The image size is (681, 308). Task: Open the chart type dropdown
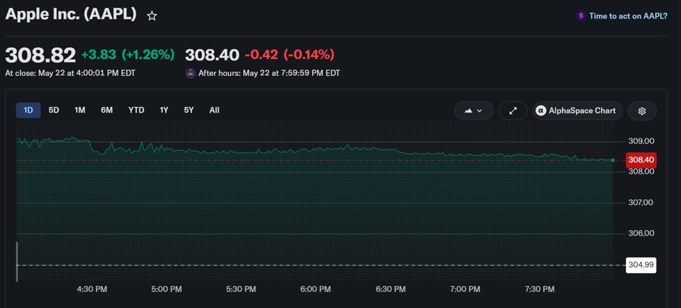tap(474, 111)
